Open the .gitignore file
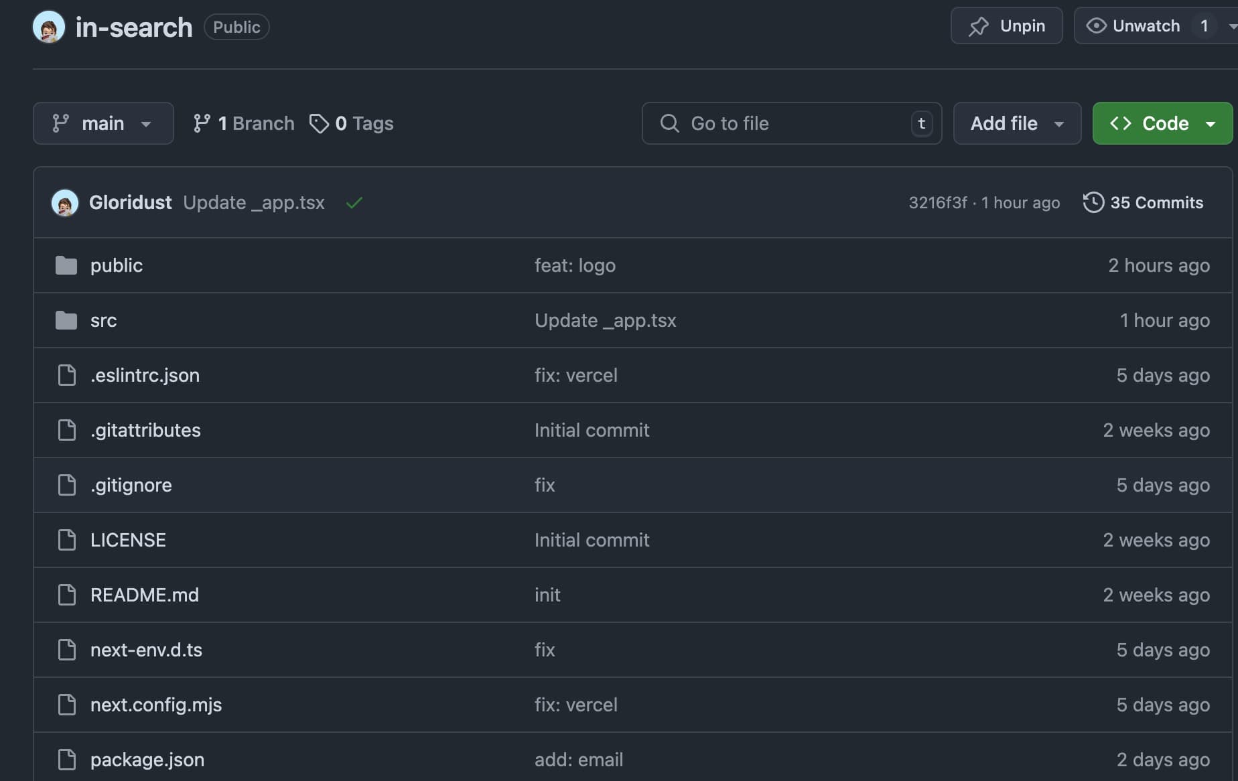Screen dimensions: 1238x781 pyautogui.click(x=131, y=485)
